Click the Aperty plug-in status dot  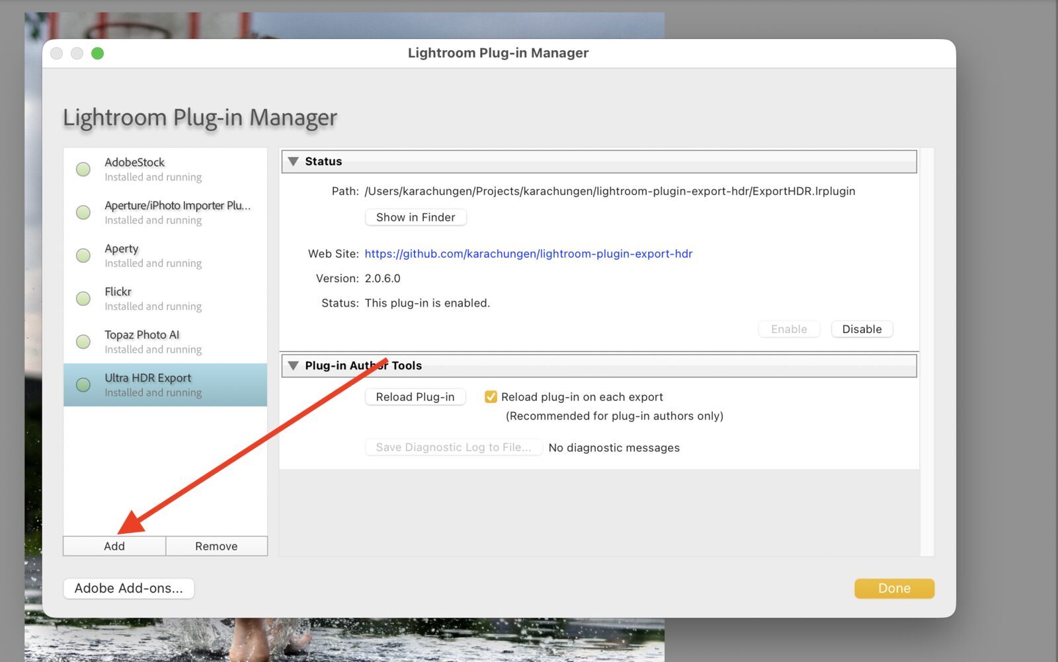pos(83,255)
